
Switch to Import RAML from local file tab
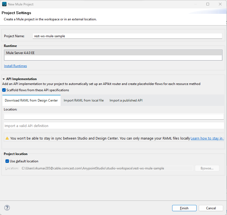point(83,100)
